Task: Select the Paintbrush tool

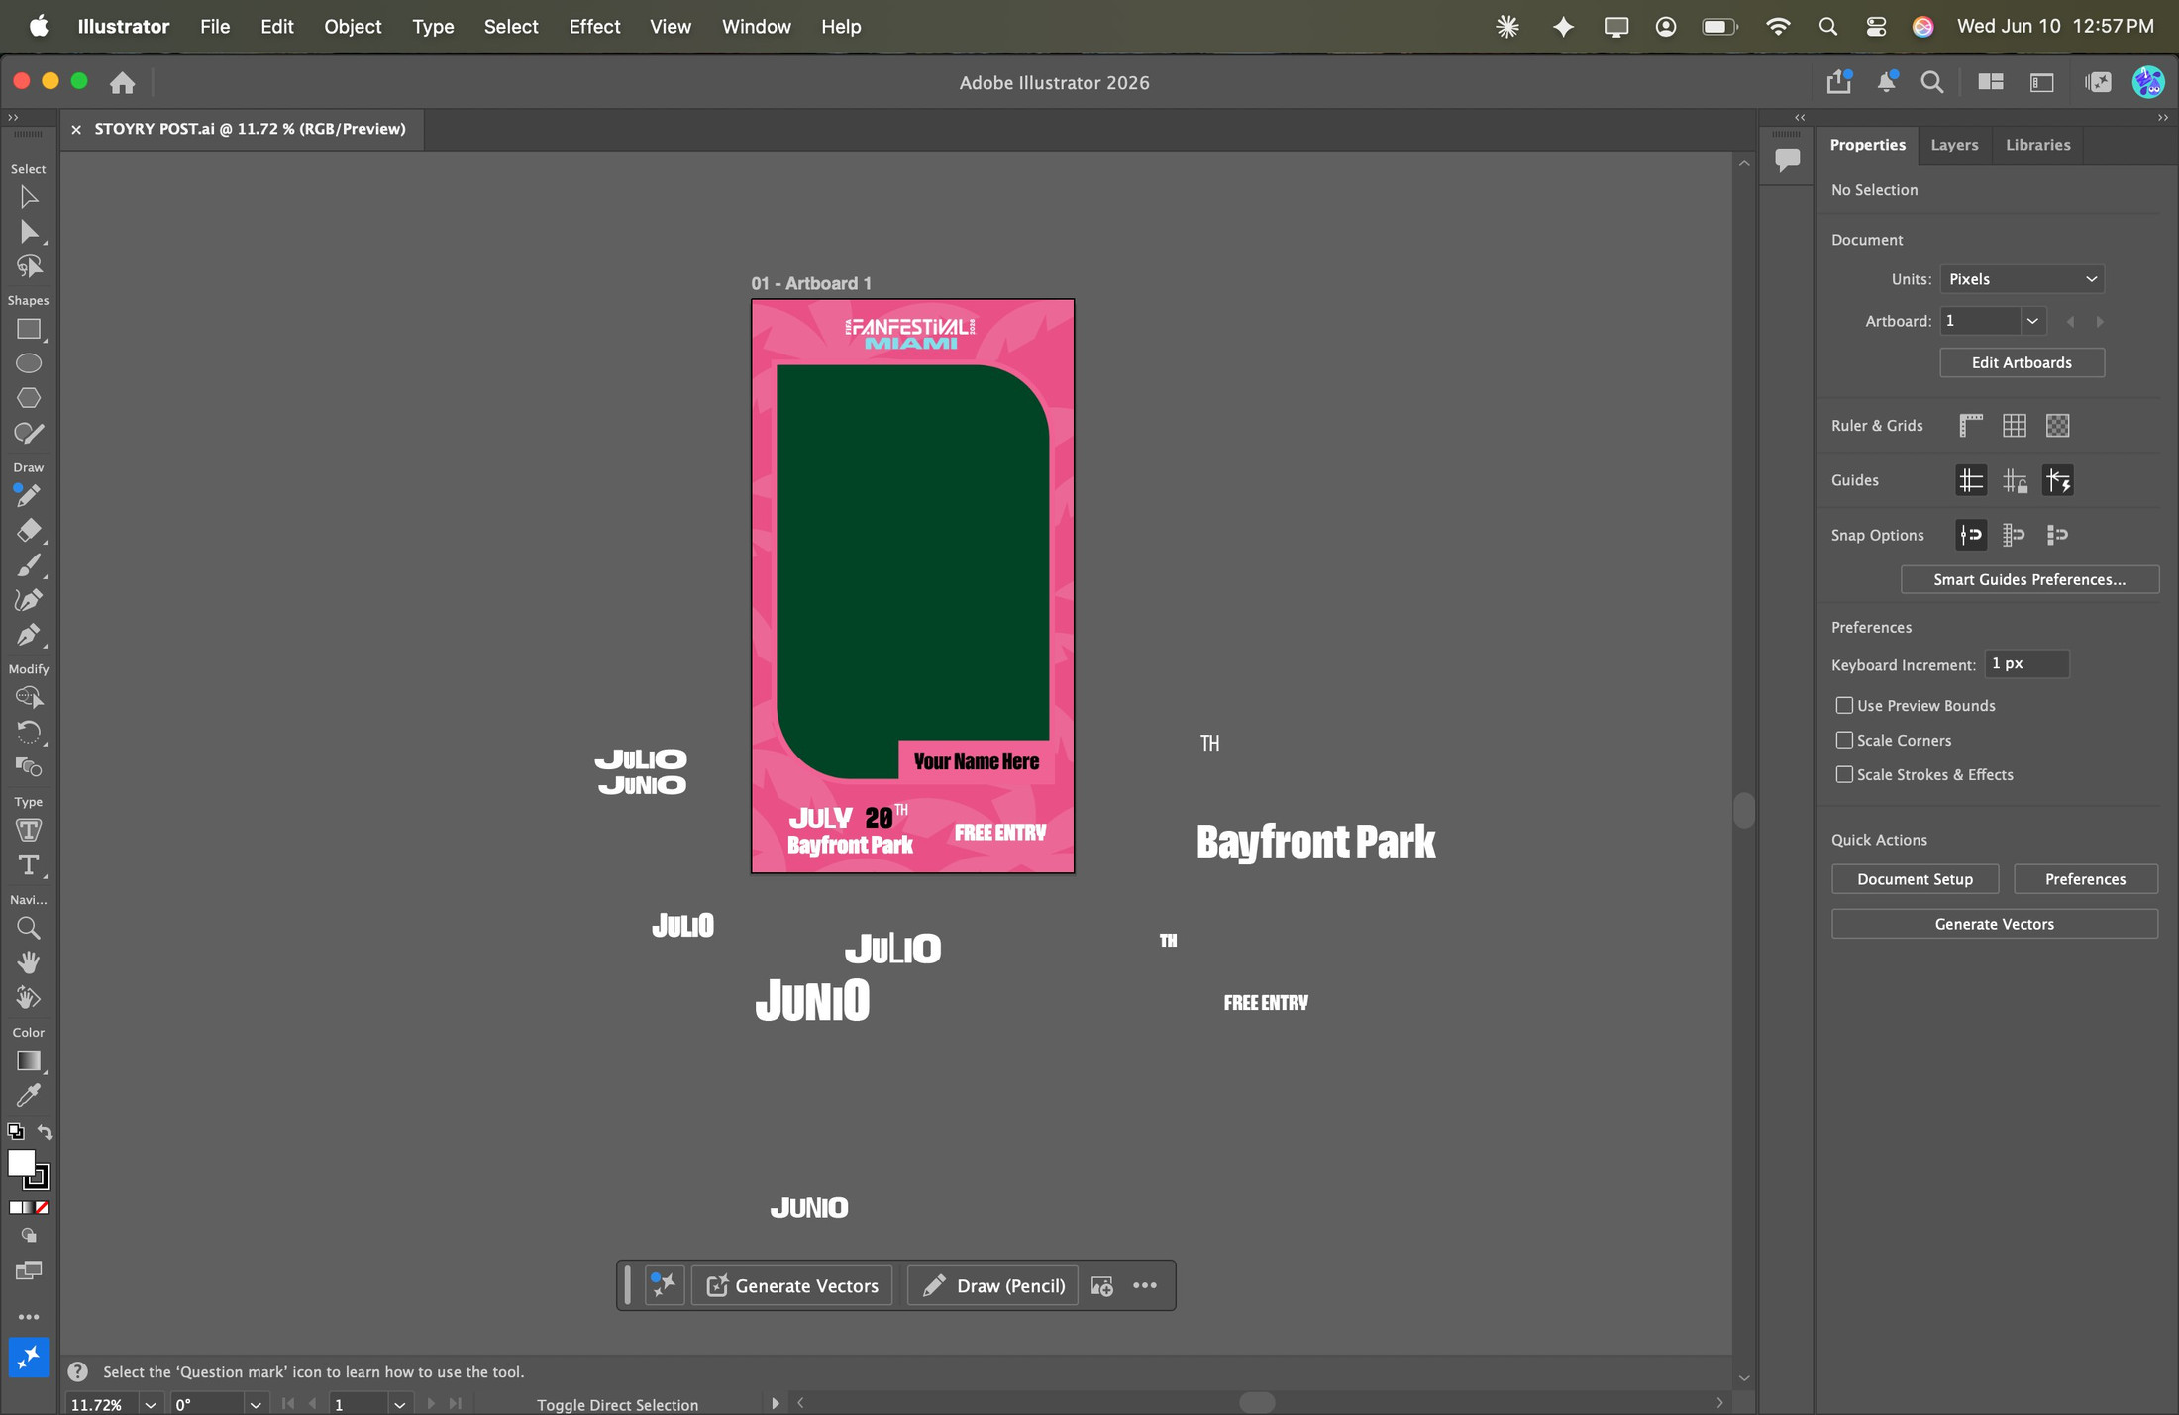Action: coord(28,564)
